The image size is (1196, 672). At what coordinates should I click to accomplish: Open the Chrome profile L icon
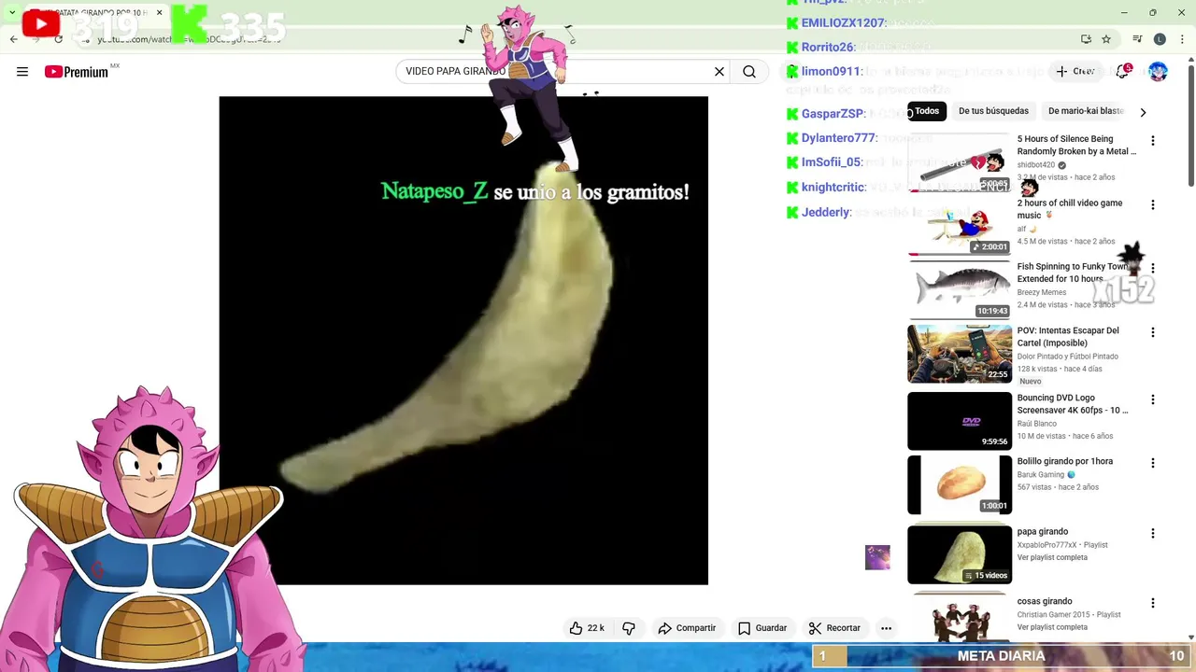(1160, 39)
